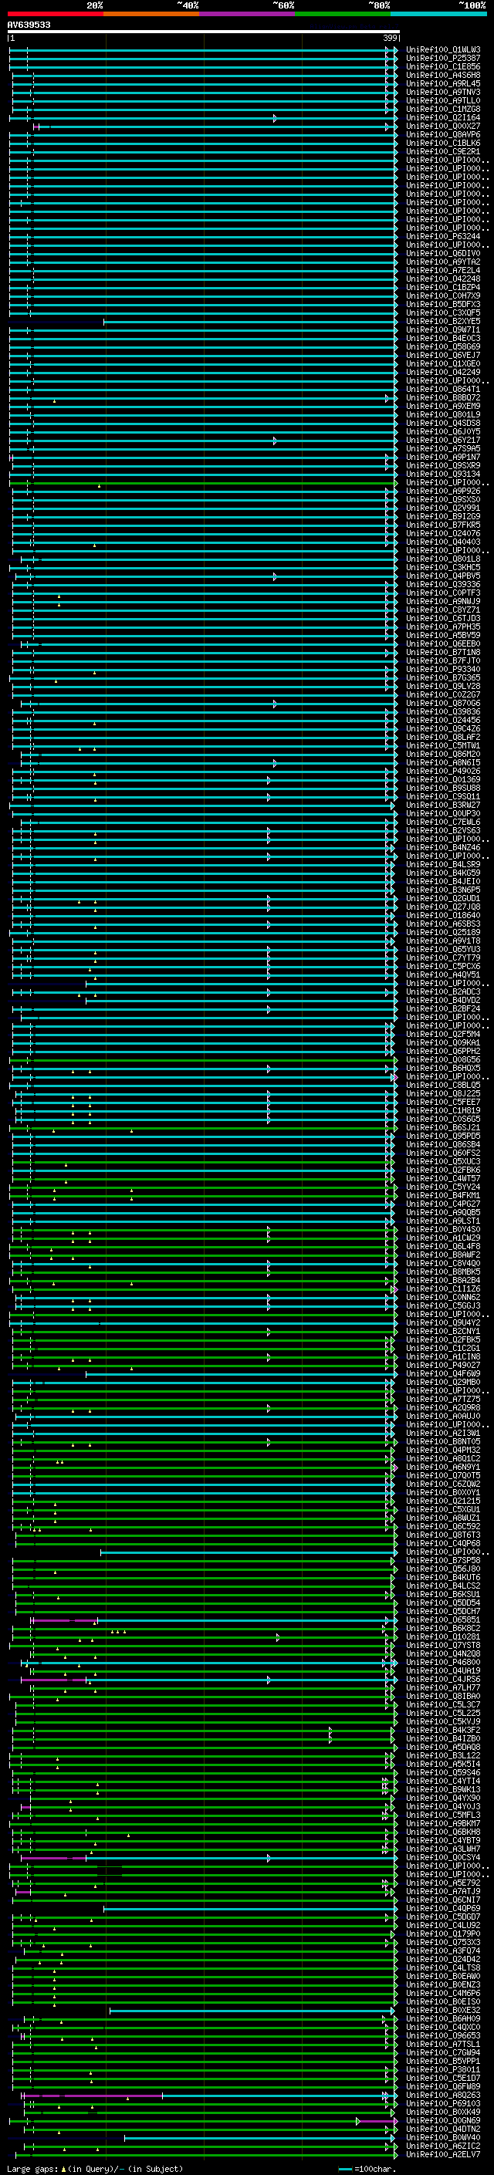Select label UniRef100_Q6PPH2
Image resolution: width=494 pixels, height=2175 pixels.
(443, 1050)
